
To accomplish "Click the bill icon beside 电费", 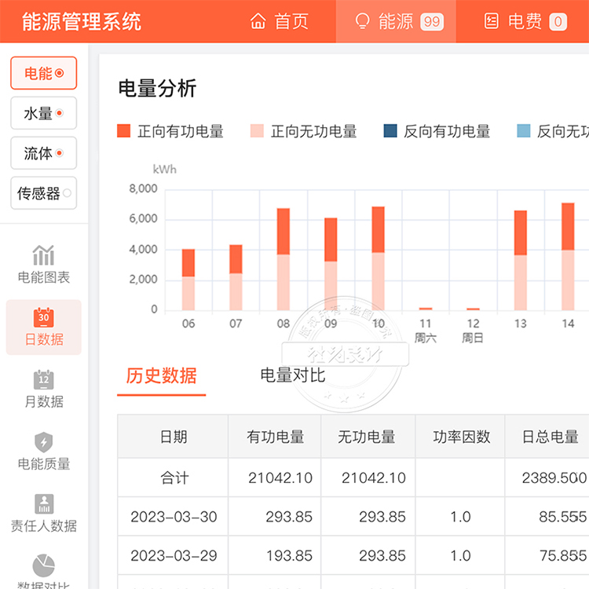I will click(x=491, y=21).
